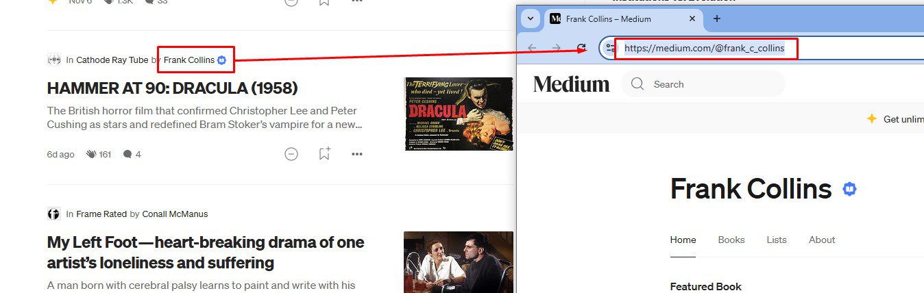View site information icon in address bar

click(610, 49)
